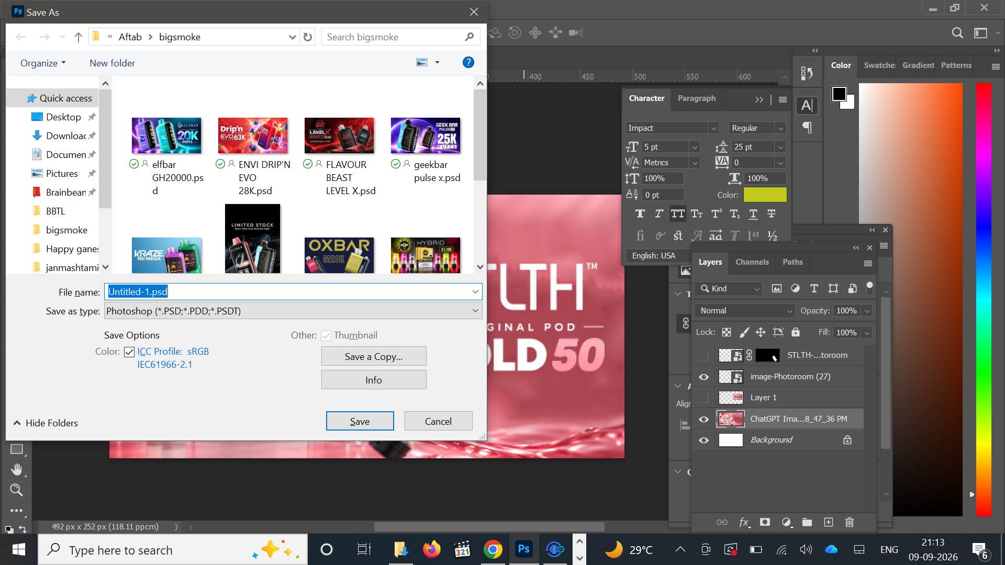Switch to the Channels tab
1005x565 pixels.
click(x=752, y=262)
